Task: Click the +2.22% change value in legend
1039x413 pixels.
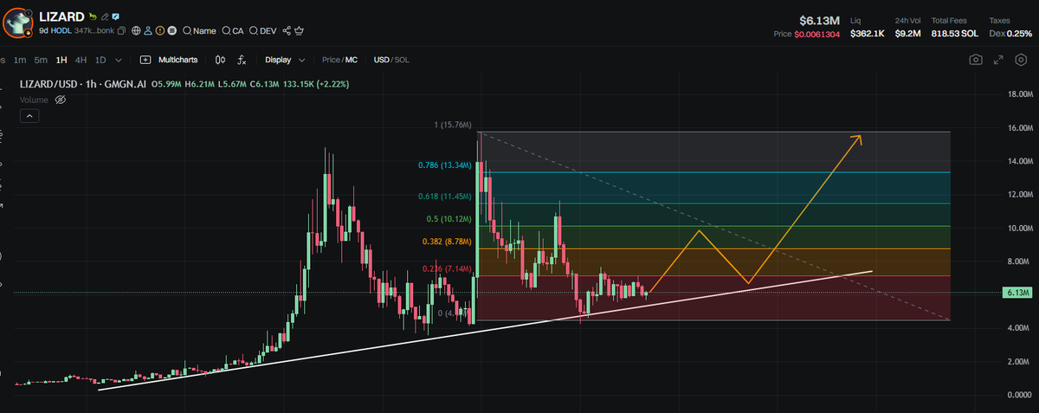Action: [x=333, y=85]
